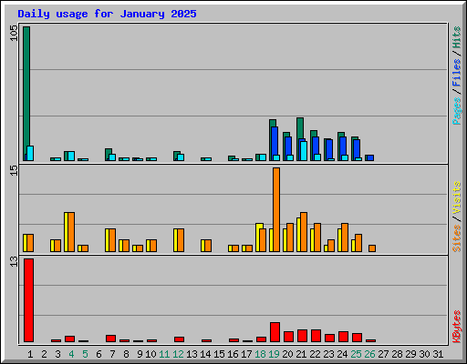The image size is (467, 364).
Task: Click the "Daily usage for January 2025" title
Action: [x=107, y=14]
